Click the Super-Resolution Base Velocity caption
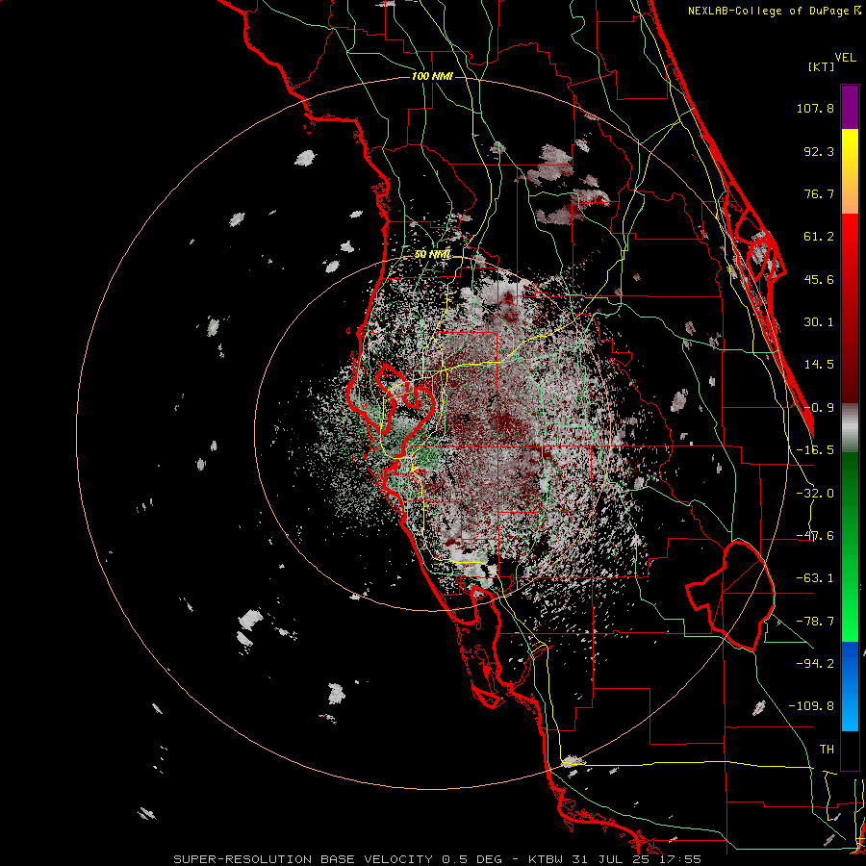 point(438,859)
